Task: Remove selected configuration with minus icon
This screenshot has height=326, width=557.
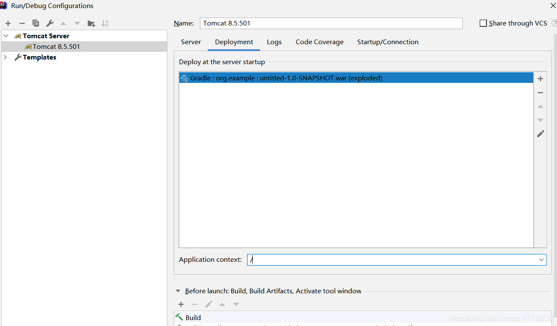Action: (x=22, y=23)
